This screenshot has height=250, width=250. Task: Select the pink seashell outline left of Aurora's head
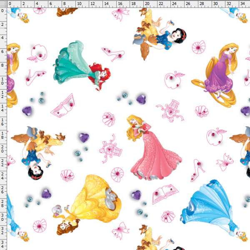coord(109,117)
